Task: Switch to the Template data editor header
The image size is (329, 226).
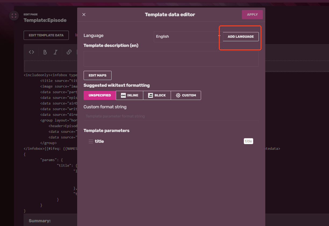Action: [x=170, y=14]
